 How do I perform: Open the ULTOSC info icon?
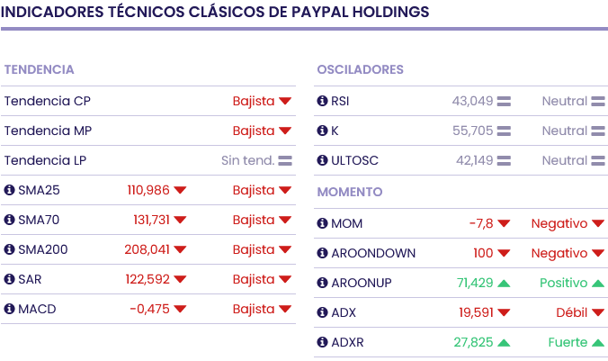coord(323,160)
